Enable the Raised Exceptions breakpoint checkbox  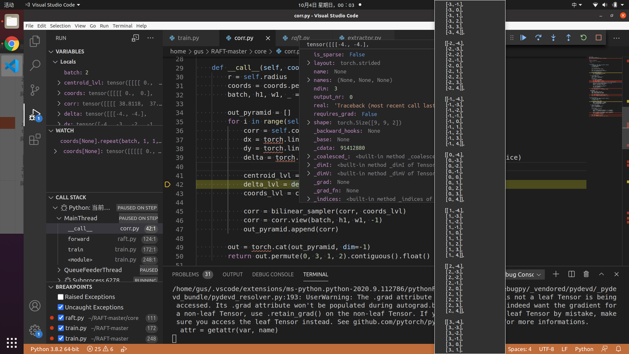tap(61, 297)
